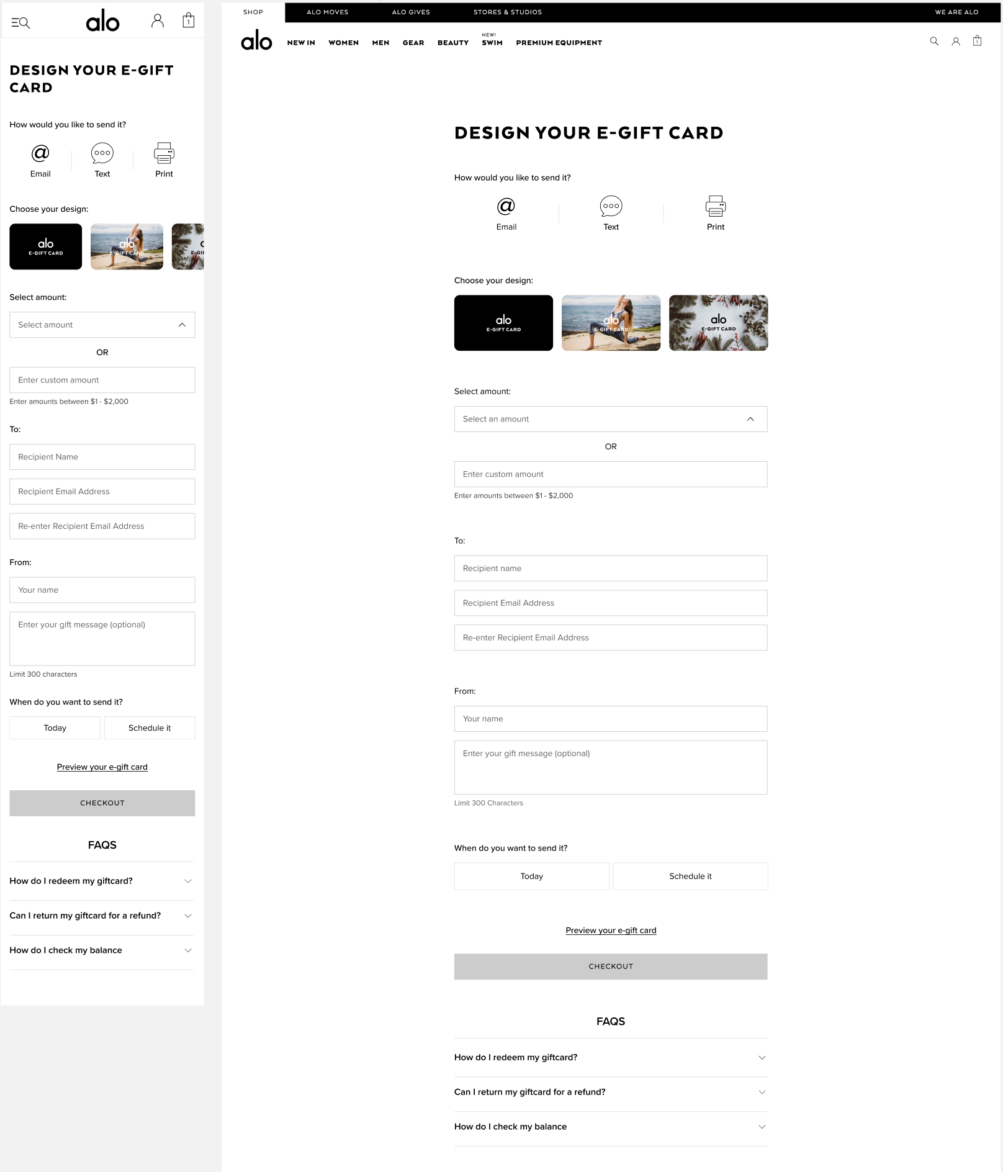
Task: Click mobile 'Preview your e-gift card' link
Action: (102, 767)
